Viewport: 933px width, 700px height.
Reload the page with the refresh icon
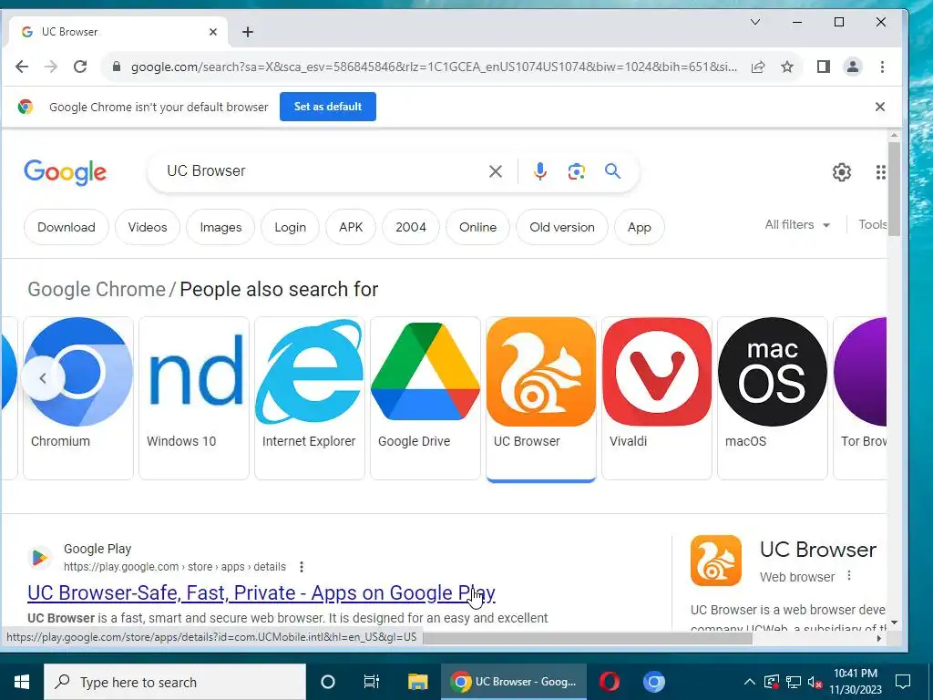[80, 67]
